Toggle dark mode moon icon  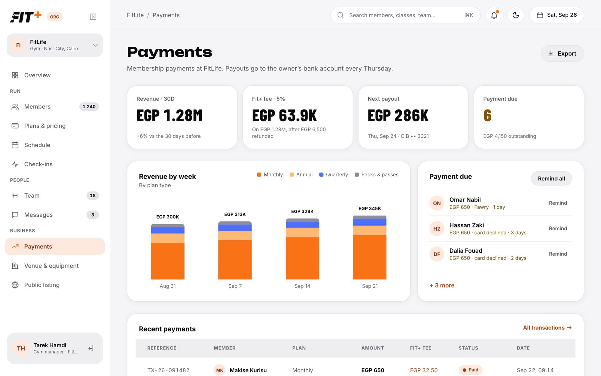click(516, 15)
